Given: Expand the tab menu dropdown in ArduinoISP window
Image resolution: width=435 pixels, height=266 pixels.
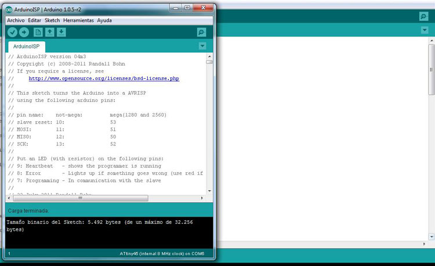Looking at the screenshot, I should click(x=202, y=46).
